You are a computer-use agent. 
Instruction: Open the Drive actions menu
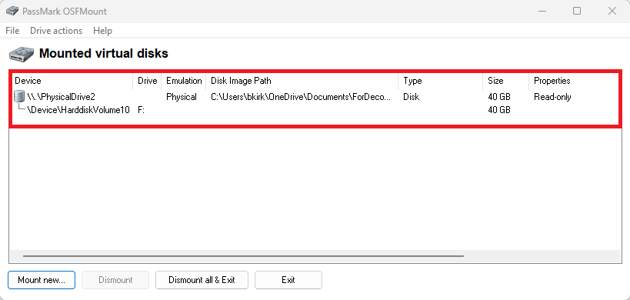56,31
